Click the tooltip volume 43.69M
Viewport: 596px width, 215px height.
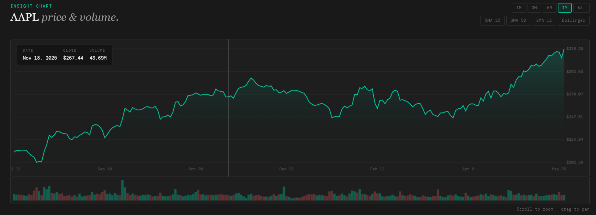(98, 58)
